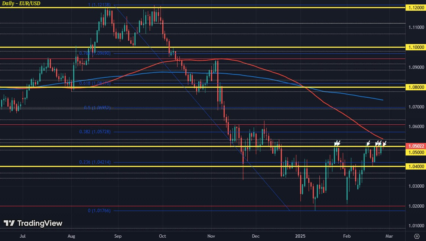The height and width of the screenshot is (241, 426).
Task: Click the Oct time axis label
Action: click(162, 236)
